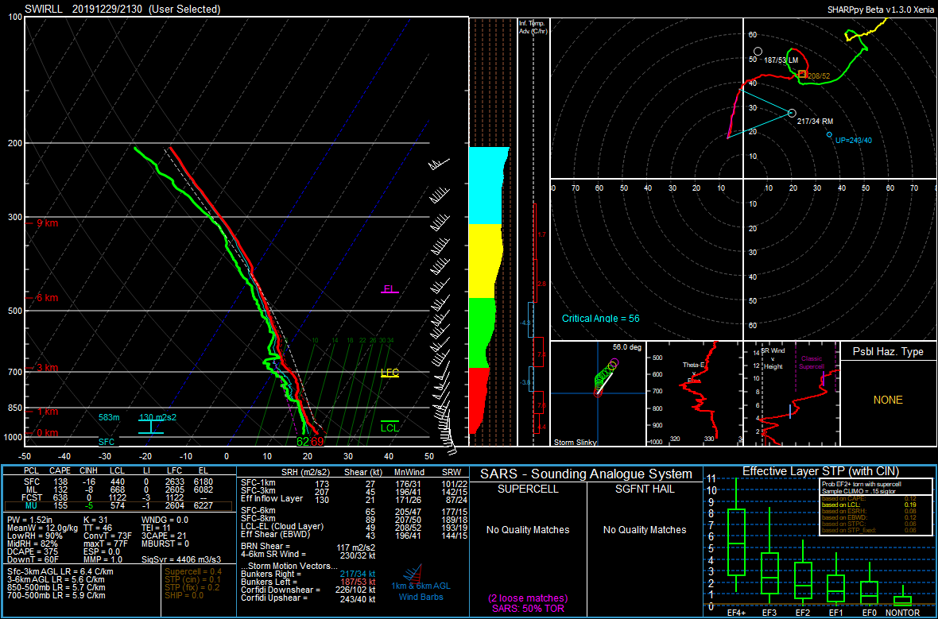Click the NONE hazard type text

(x=888, y=400)
